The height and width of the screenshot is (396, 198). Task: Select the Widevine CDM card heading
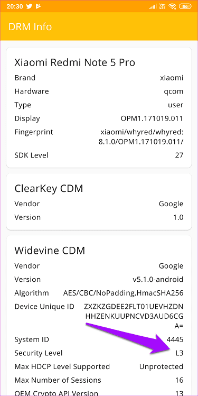pos(50,250)
